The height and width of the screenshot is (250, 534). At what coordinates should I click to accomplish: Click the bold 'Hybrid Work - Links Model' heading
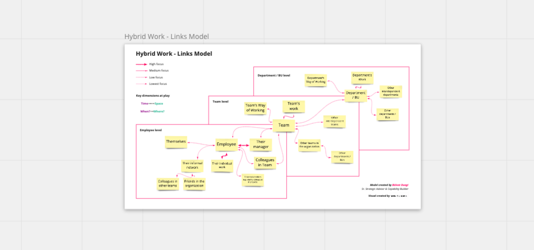click(x=174, y=54)
